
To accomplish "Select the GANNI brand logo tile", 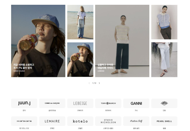I will coord(136,103).
